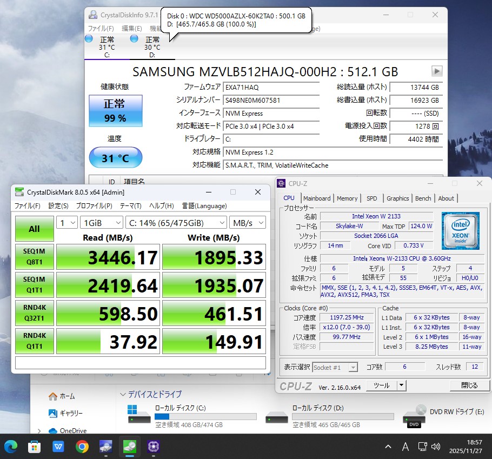Click the CrystalDiskMark title bar app icon

pyautogui.click(x=19, y=192)
